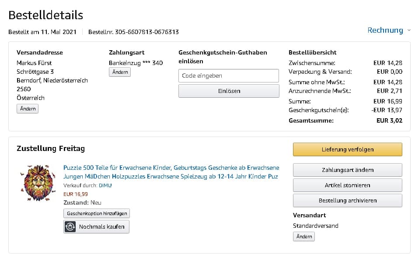Open the lion puzzle product thumbnail
The image size is (415, 257).
[x=38, y=180]
